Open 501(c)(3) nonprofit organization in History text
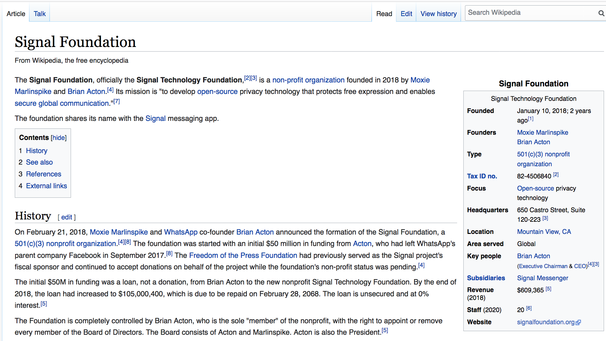 [x=65, y=244]
